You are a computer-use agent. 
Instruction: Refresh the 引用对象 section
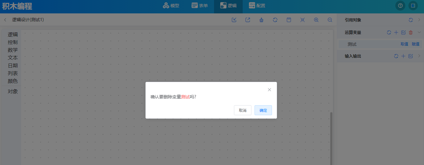pyautogui.click(x=411, y=20)
